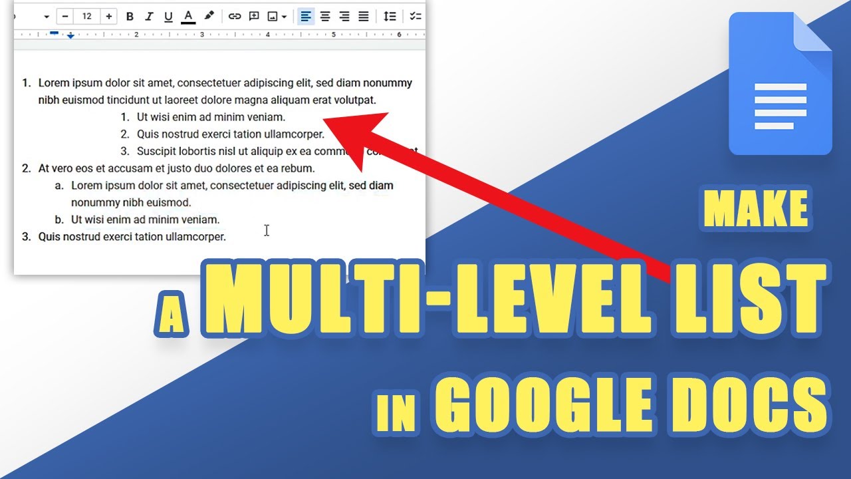Image resolution: width=851 pixels, height=479 pixels.
Task: Click text 'Quis nostrud exerci tation ullamcorper.' in sub-list
Action: coord(230,134)
